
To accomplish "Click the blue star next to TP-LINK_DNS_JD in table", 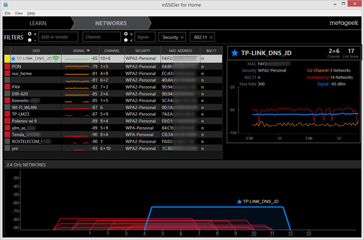I will pos(13,58).
